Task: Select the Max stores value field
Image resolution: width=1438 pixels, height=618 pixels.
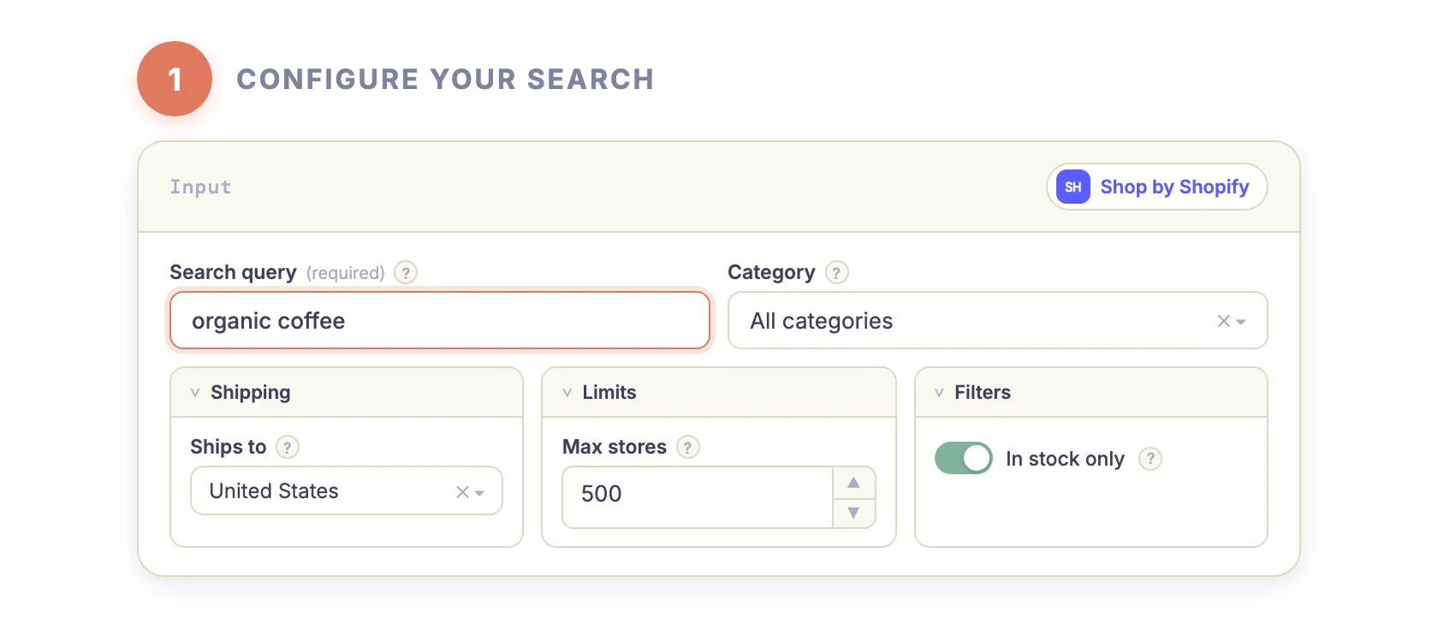Action: [695, 495]
